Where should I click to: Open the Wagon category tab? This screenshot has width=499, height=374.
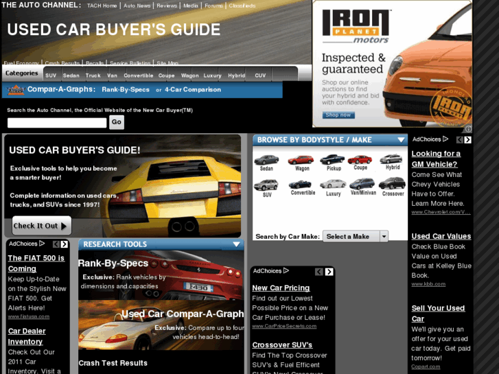189,75
